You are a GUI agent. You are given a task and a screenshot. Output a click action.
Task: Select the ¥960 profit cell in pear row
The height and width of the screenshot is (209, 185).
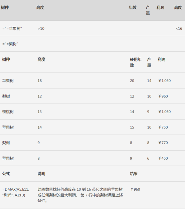(x=163, y=96)
